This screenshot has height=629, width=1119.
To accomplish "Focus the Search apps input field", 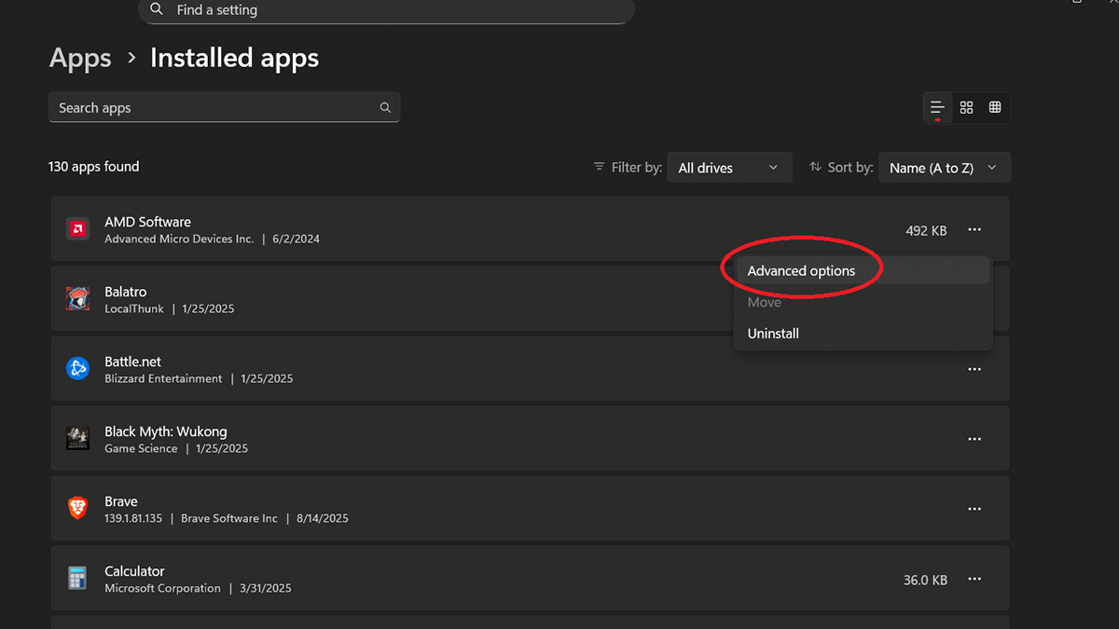I will coord(224,108).
